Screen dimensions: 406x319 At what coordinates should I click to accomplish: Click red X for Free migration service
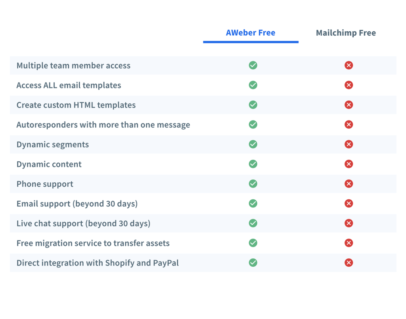[349, 243]
